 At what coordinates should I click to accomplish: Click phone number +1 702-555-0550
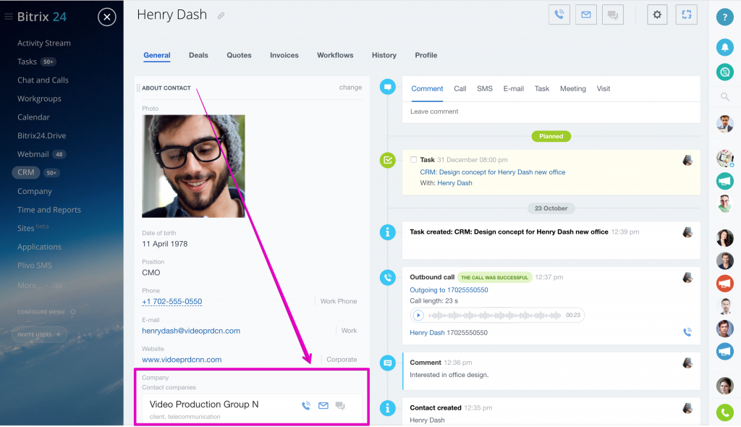[172, 302]
